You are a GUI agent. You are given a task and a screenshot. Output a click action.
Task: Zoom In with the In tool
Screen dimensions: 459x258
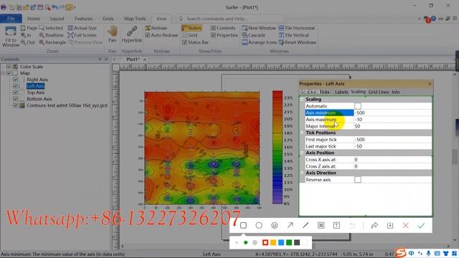pos(26,35)
